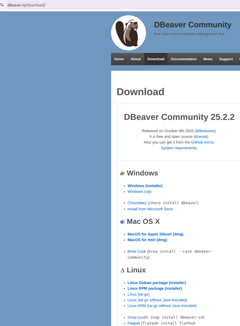240x326 pixels.
Task: Go to the News menu item
Action: (208, 59)
